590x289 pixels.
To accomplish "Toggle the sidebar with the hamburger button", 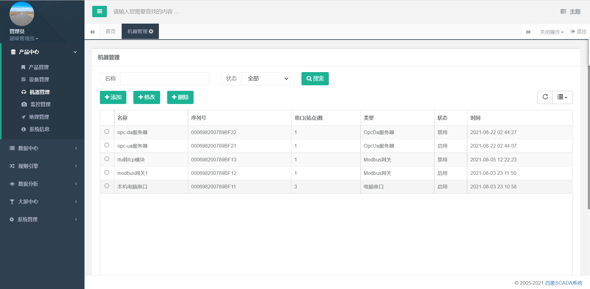I will [99, 12].
